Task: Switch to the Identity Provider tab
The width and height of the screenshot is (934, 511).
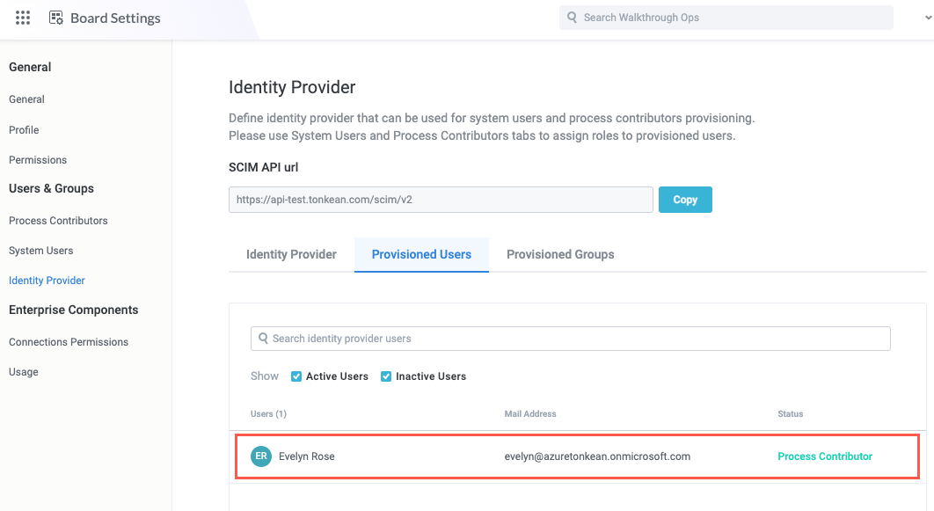Action: (291, 254)
